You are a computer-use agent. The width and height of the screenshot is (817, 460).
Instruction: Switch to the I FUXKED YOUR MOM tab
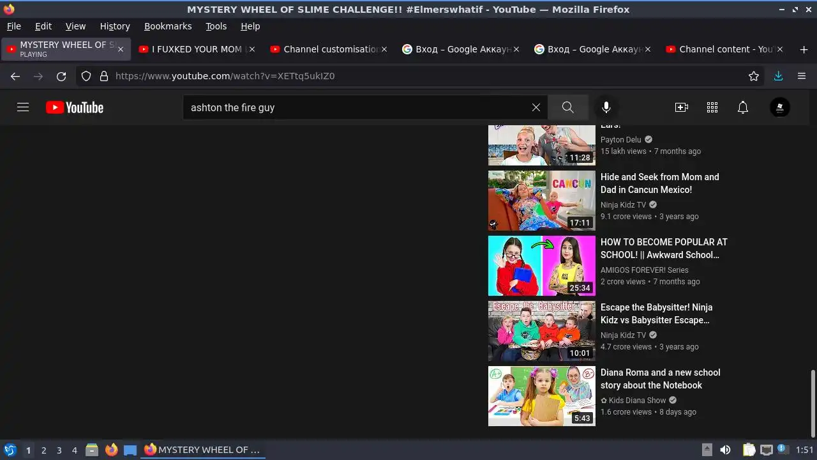(196, 49)
